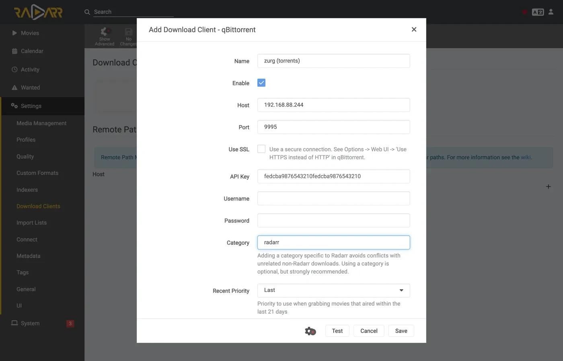Open the user account icon
Image resolution: width=563 pixels, height=361 pixels.
[551, 12]
